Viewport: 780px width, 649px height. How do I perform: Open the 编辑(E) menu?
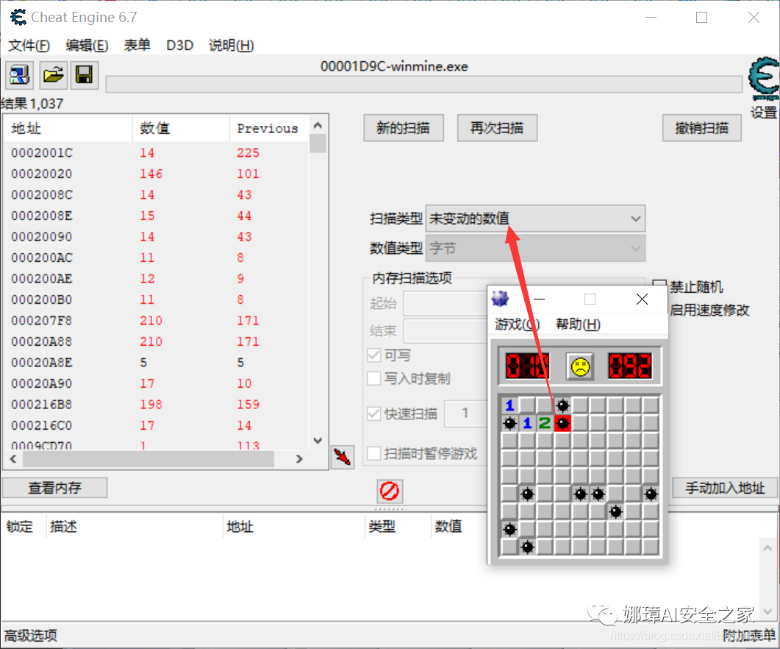[x=87, y=46]
